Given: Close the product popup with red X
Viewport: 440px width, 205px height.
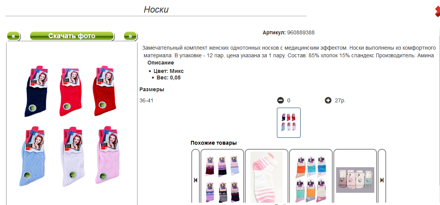Looking at the screenshot, I should 437,12.
